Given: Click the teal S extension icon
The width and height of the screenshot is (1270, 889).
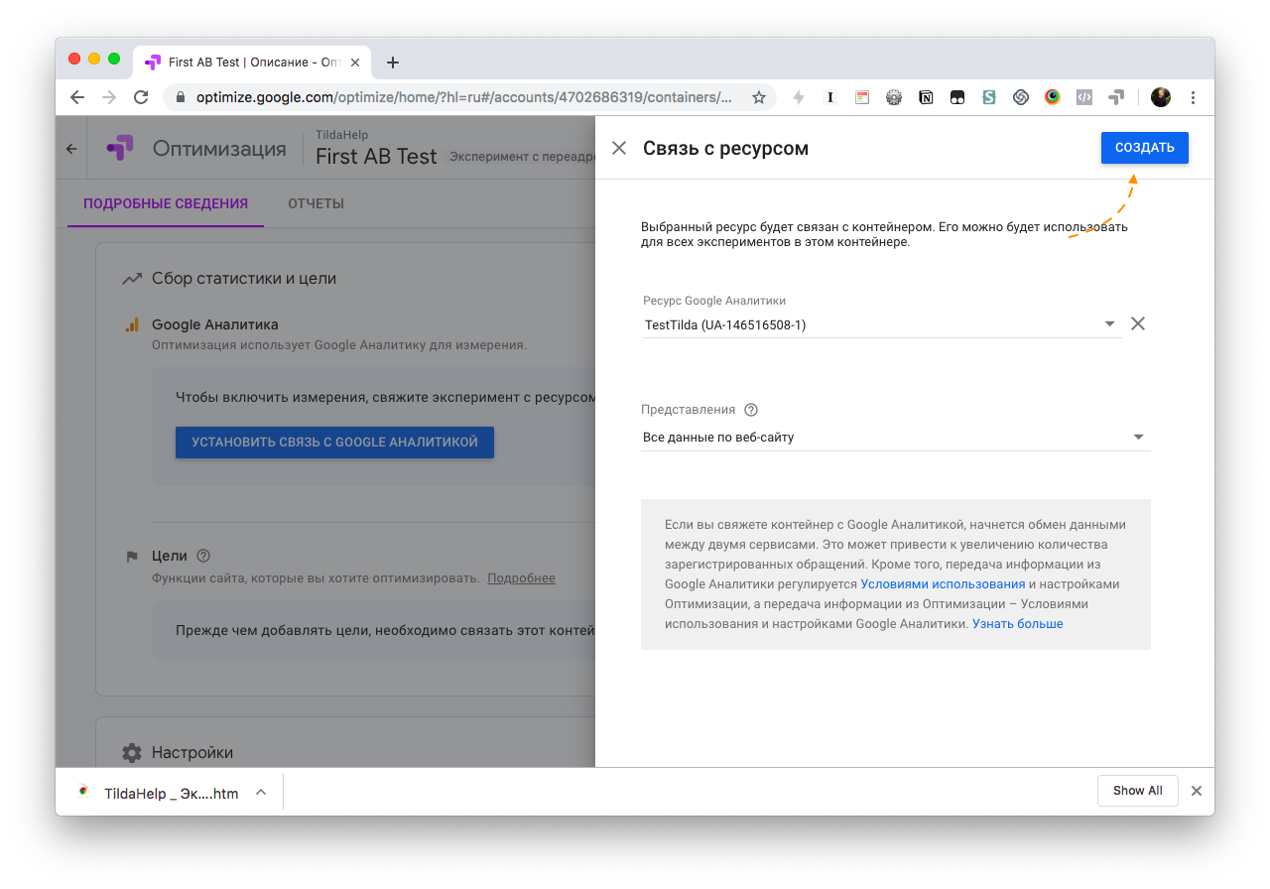Looking at the screenshot, I should click(989, 97).
